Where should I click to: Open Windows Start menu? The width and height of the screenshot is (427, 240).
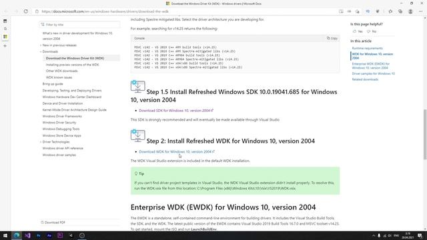point(5,235)
